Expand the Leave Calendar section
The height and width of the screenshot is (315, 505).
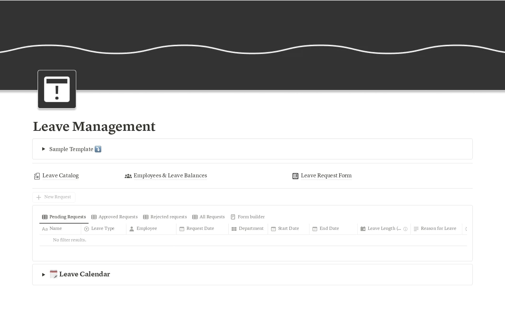43,274
